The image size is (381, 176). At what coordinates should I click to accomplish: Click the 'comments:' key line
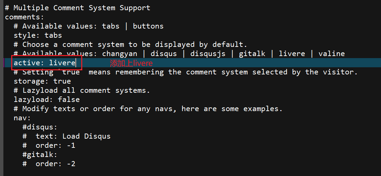click(x=24, y=17)
